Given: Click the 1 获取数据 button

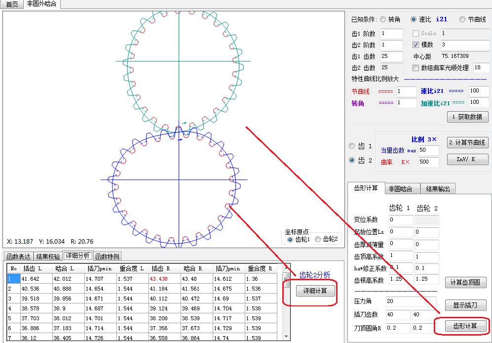Looking at the screenshot, I should pos(467,117).
